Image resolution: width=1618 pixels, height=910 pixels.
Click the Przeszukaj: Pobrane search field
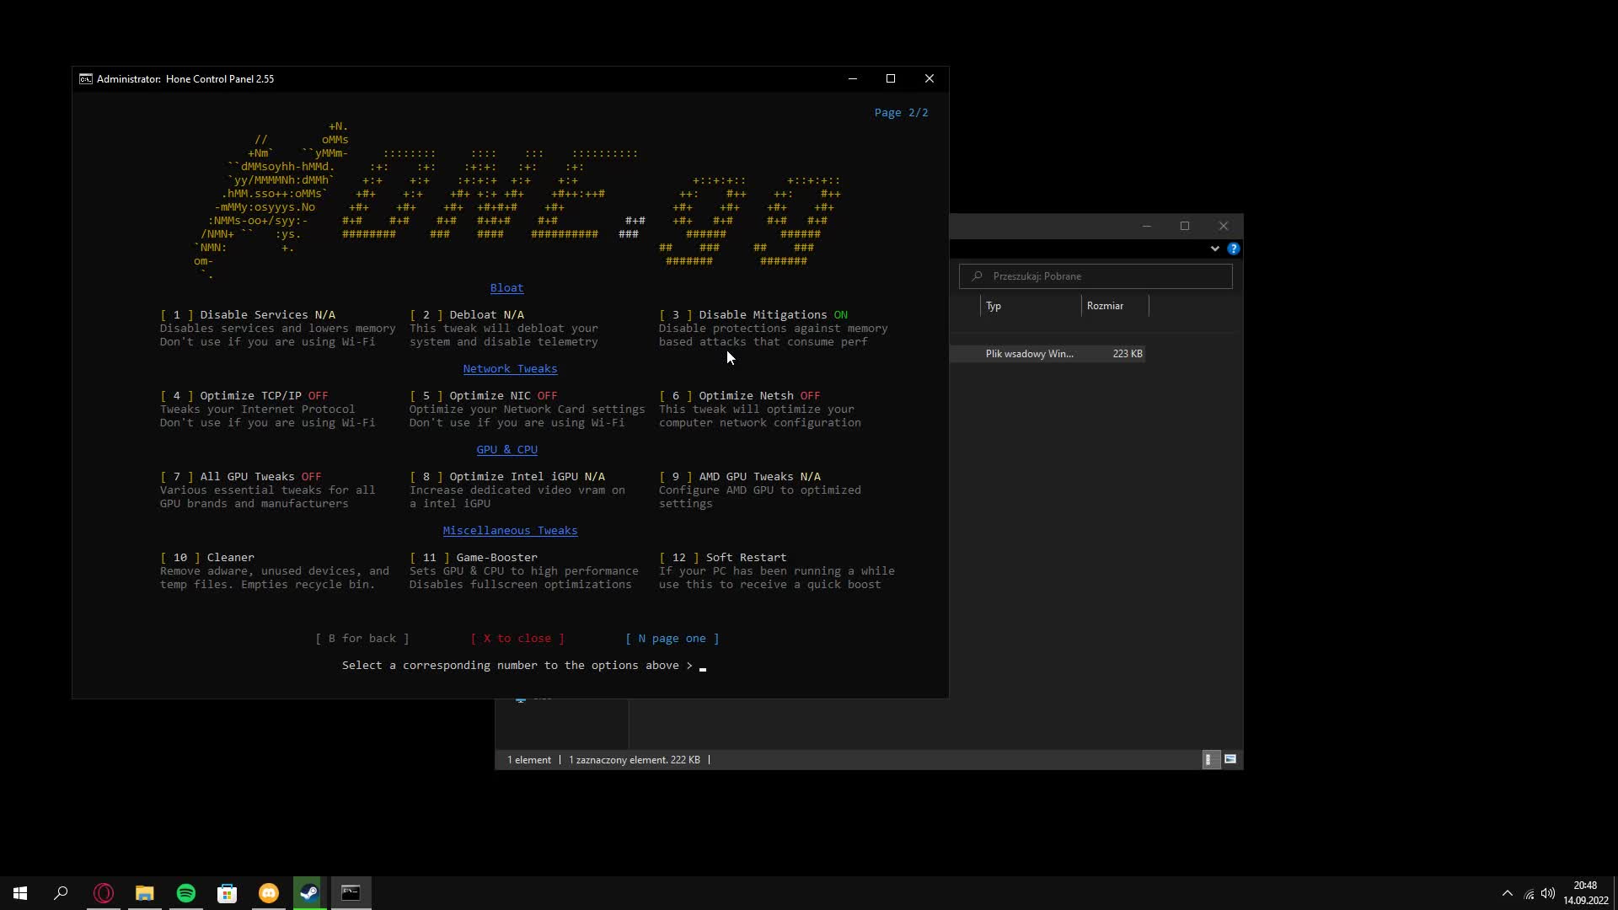pos(1096,276)
